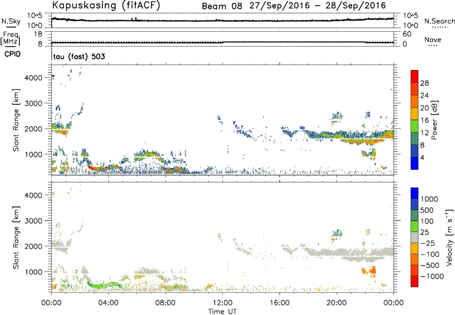Viewport: 455px width, 315px height.
Task: Click the '20:00' time tick label
Action: point(336,303)
